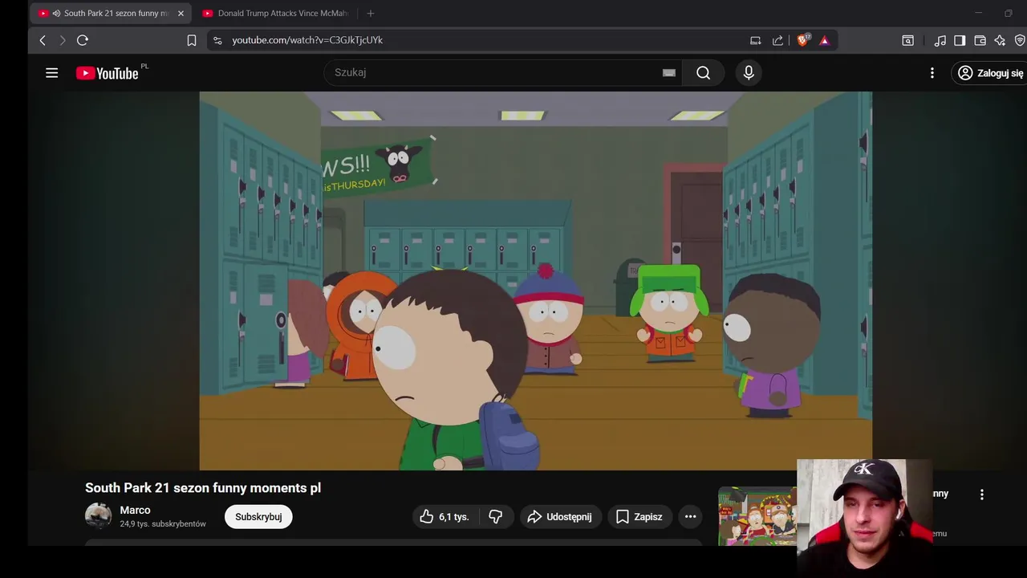The image size is (1027, 578).
Task: Click the address bar URL
Action: tap(307, 40)
